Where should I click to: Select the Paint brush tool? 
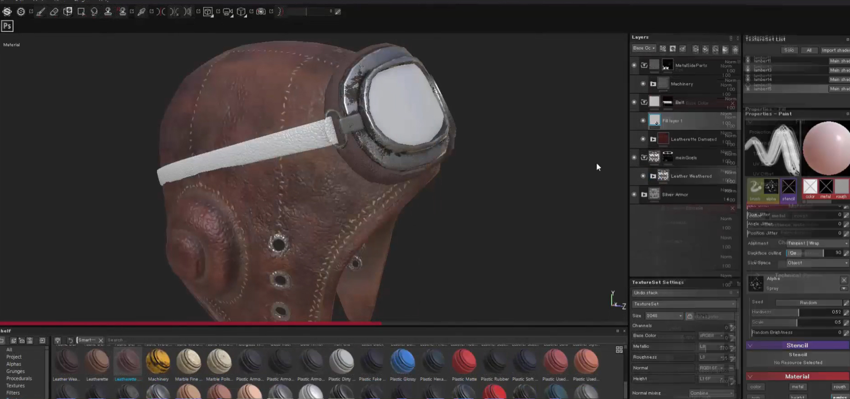(40, 12)
